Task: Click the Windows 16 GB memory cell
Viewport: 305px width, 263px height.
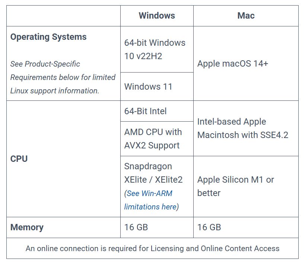Action: (x=157, y=227)
